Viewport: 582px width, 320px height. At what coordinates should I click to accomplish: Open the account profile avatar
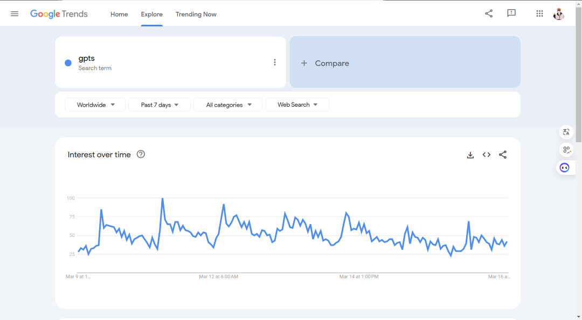click(x=559, y=13)
